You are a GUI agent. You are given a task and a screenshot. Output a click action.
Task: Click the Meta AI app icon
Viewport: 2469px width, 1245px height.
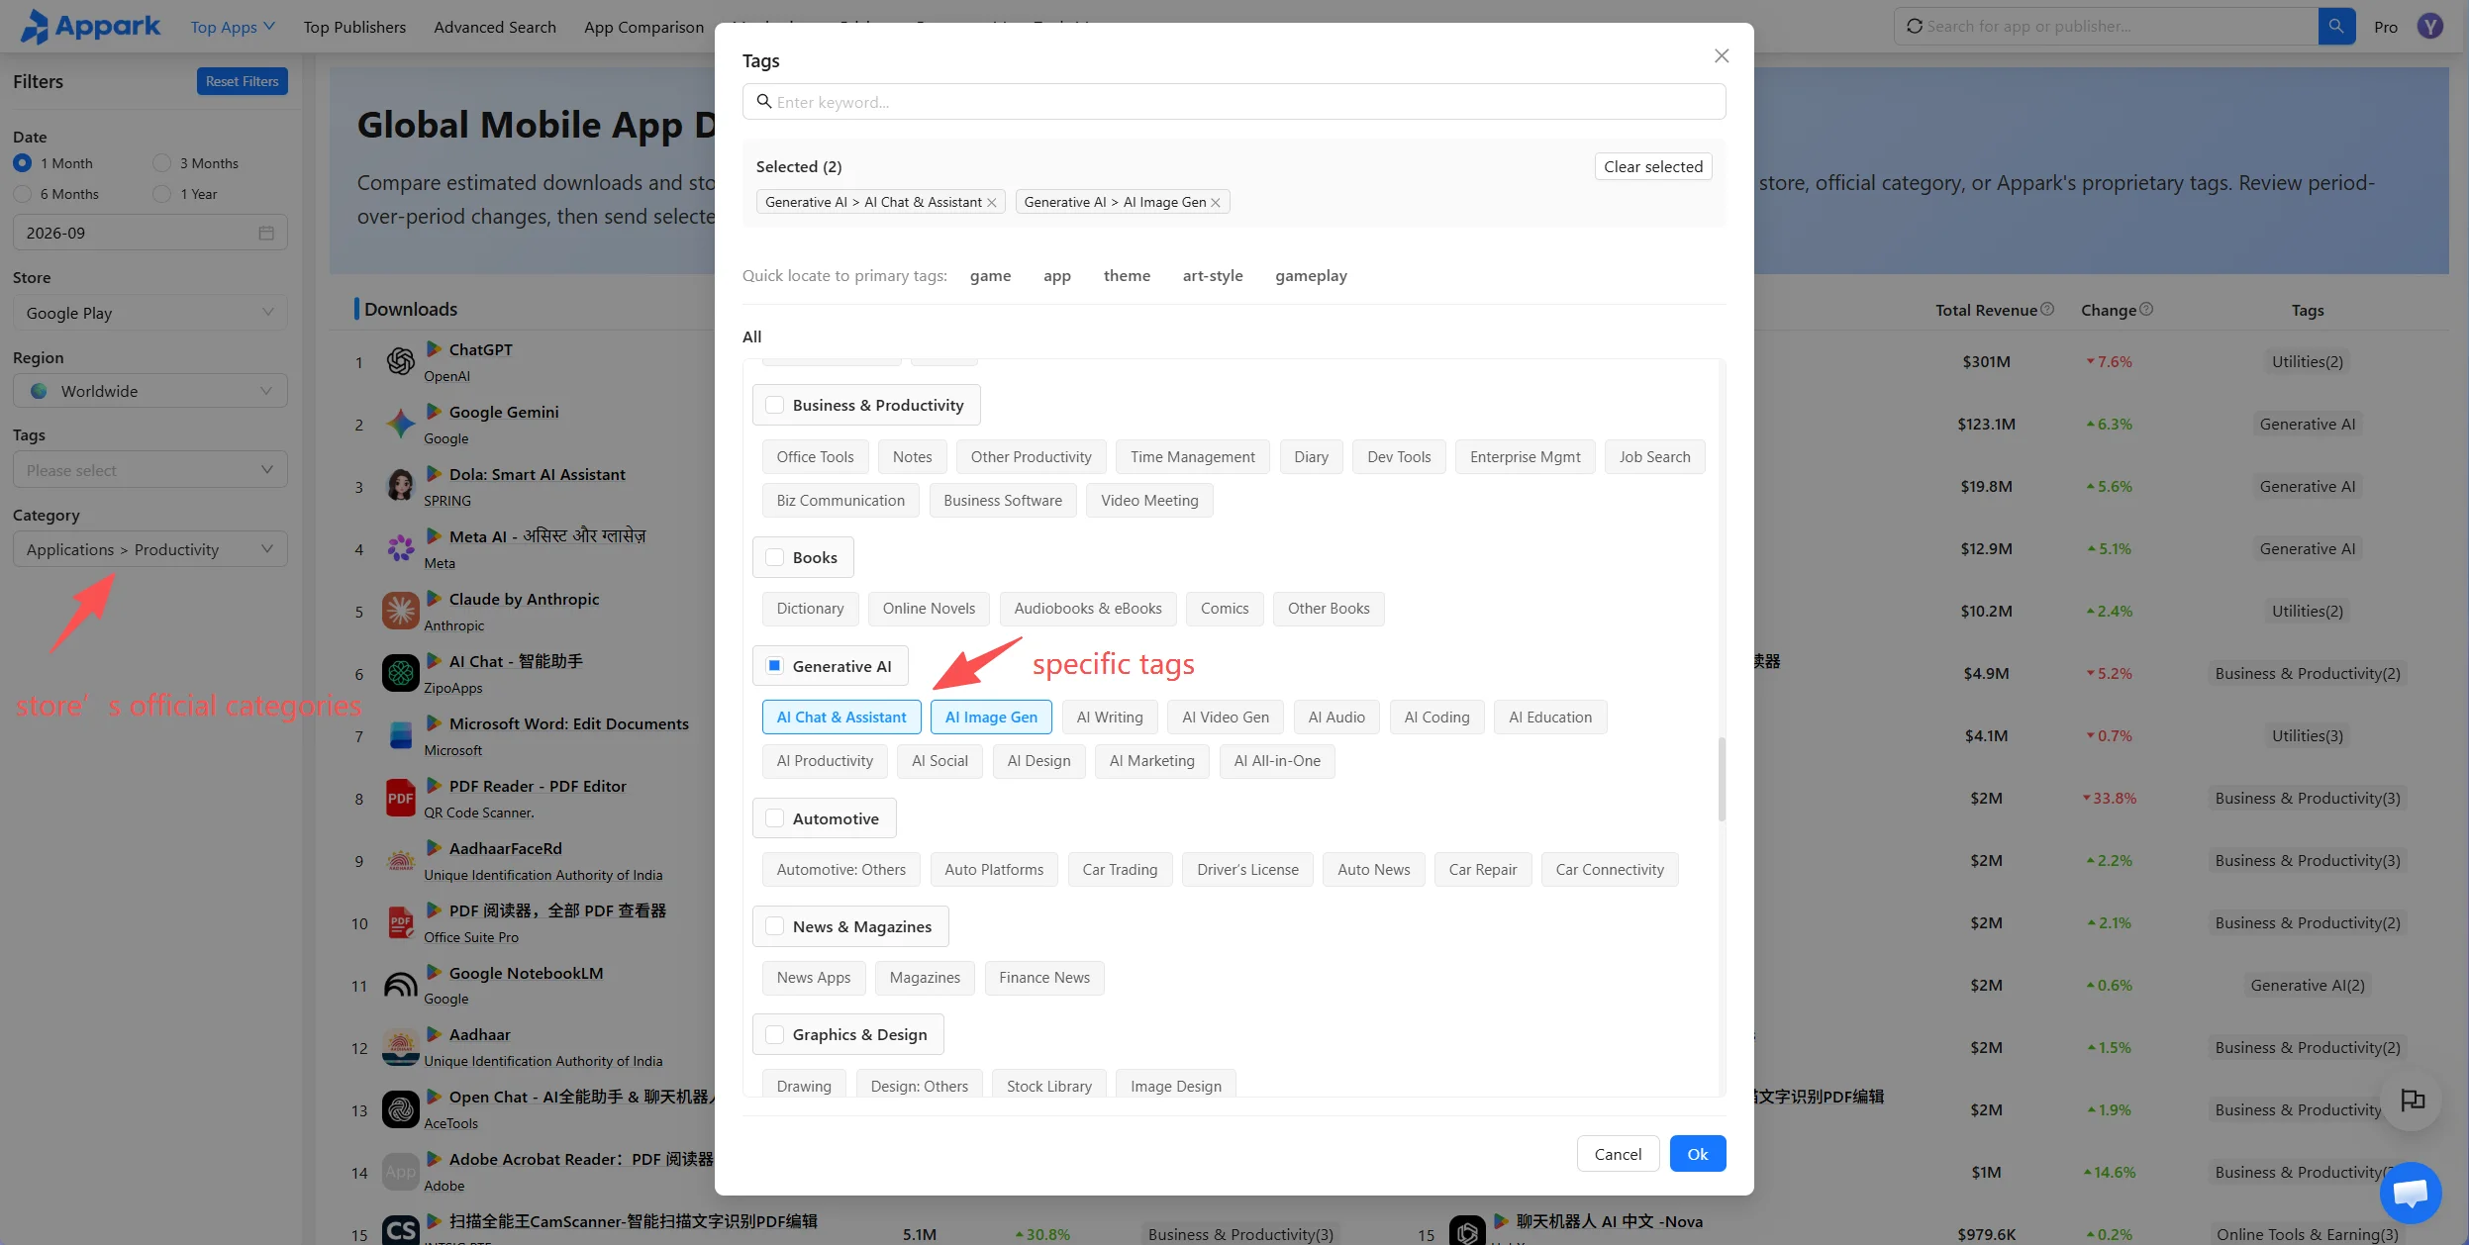pyautogui.click(x=401, y=548)
